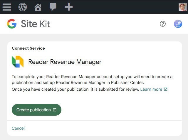Click the Learn more link
Image resolution: width=188 pixels, height=140 pixels.
point(154,89)
